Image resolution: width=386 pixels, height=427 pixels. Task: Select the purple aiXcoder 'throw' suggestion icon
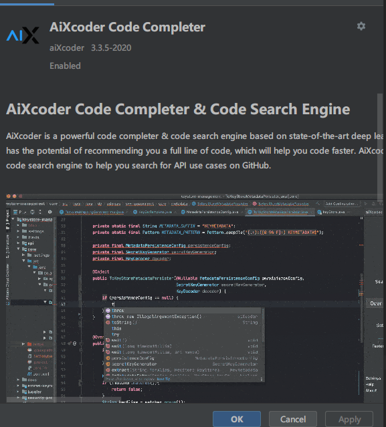[x=108, y=311]
